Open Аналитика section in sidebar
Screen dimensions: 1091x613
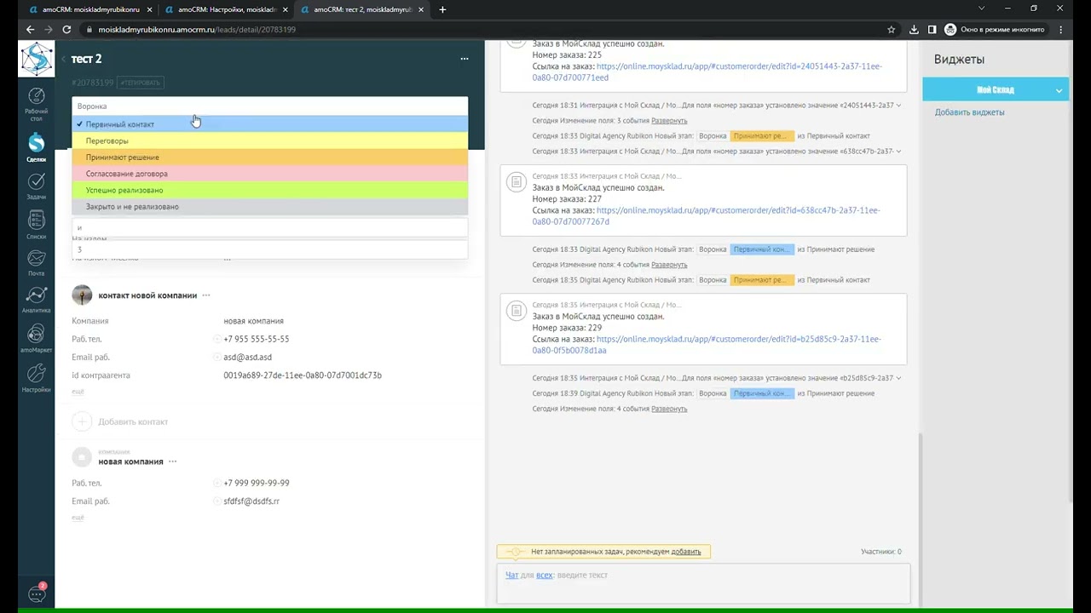click(36, 301)
